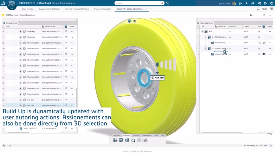Click the pause button at bottom left

10,145
